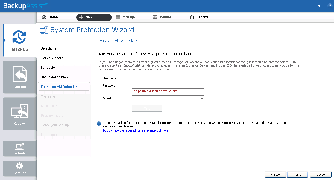Click the Next button
Image resolution: width=334 pixels, height=180 pixels.
tap(297, 175)
